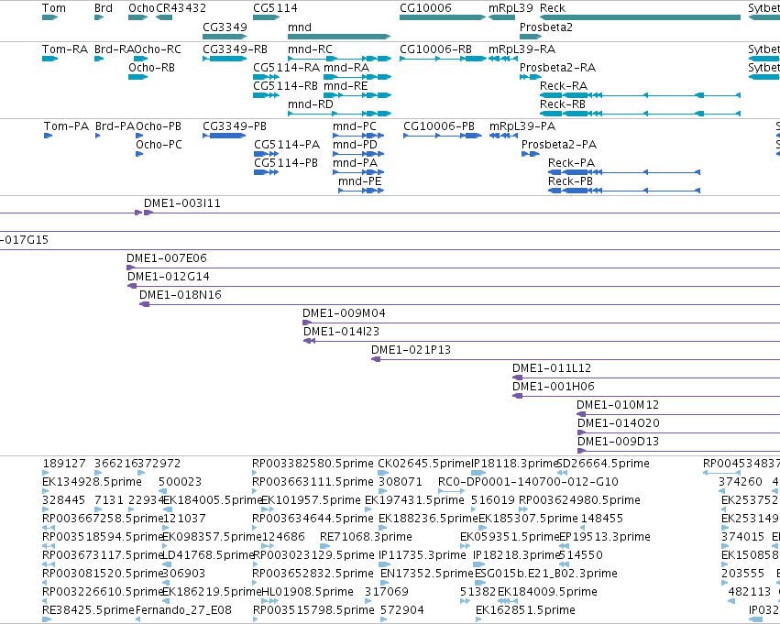The image size is (780, 624).
Task: Select BAC clone DME1-014I23
Action: pyautogui.click(x=542, y=342)
